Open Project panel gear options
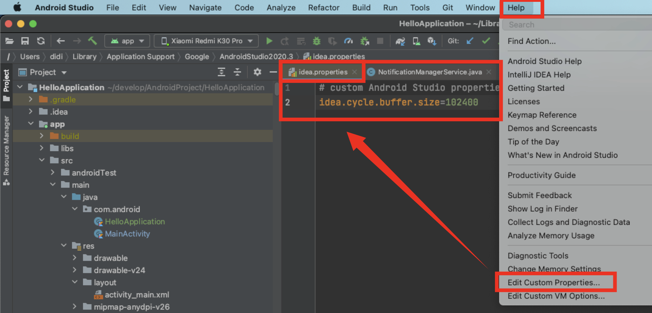The image size is (652, 313). point(258,72)
